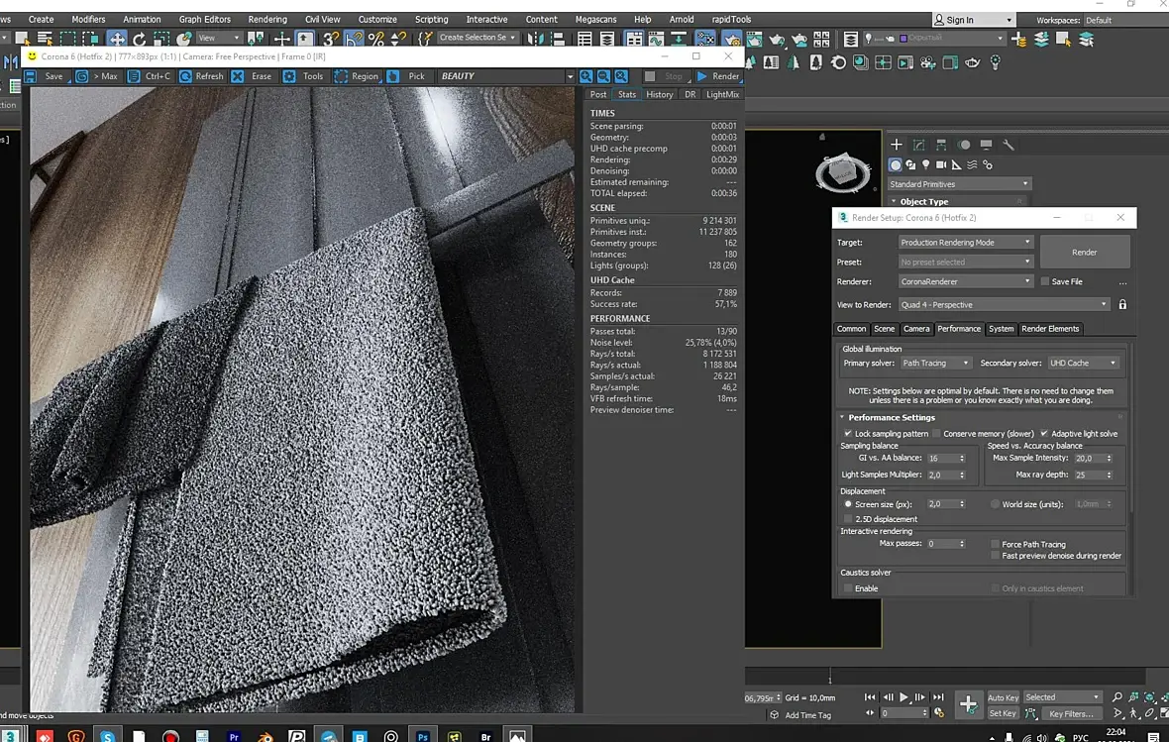Select the Pick tool in frame buffer
This screenshot has height=742, width=1169.
(393, 76)
